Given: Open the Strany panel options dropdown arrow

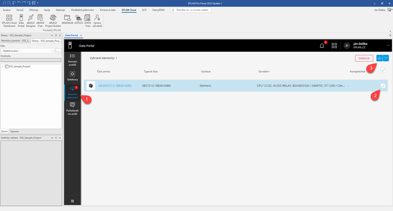Looking at the screenshot, I should tap(52, 36).
